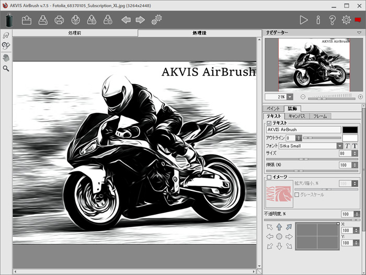Toggle the グレースケール checkbox
Screen dimensions: 366x275
[297, 194]
